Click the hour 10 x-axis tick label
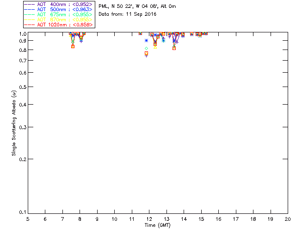 point(114,219)
